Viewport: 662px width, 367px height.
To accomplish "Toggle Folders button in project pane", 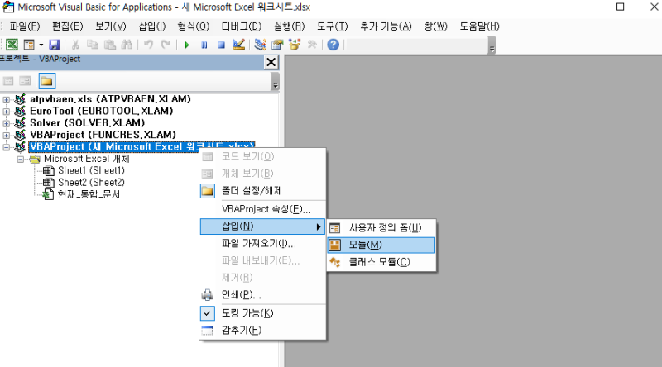I will click(x=47, y=81).
